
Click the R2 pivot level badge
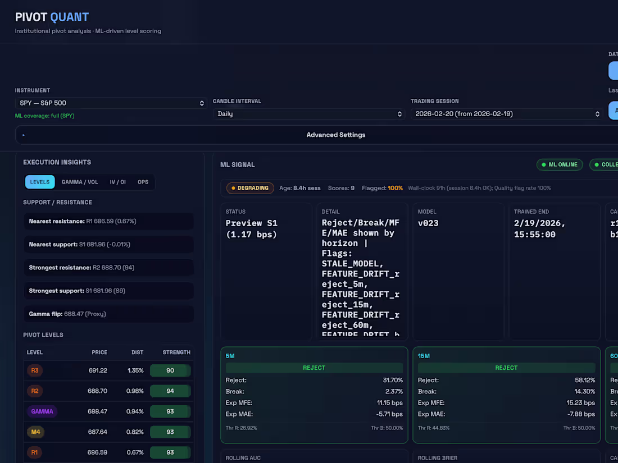tap(34, 391)
